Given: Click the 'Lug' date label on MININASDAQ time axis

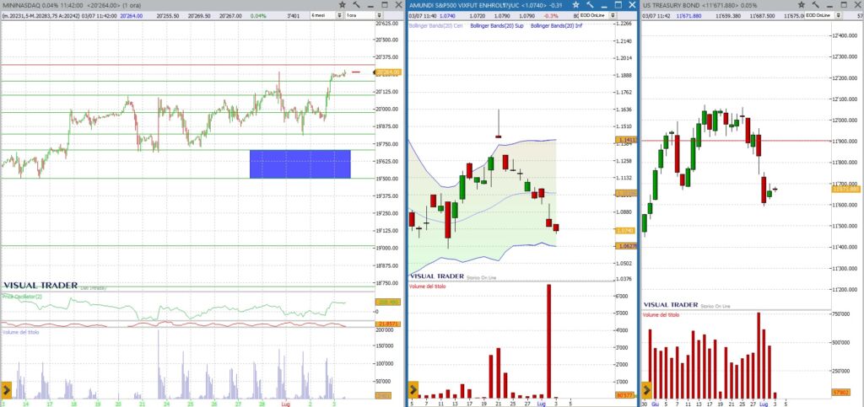Looking at the screenshot, I should coord(287,403).
